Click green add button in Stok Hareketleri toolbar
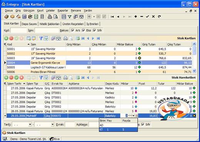200x142 pixels. 6,78
